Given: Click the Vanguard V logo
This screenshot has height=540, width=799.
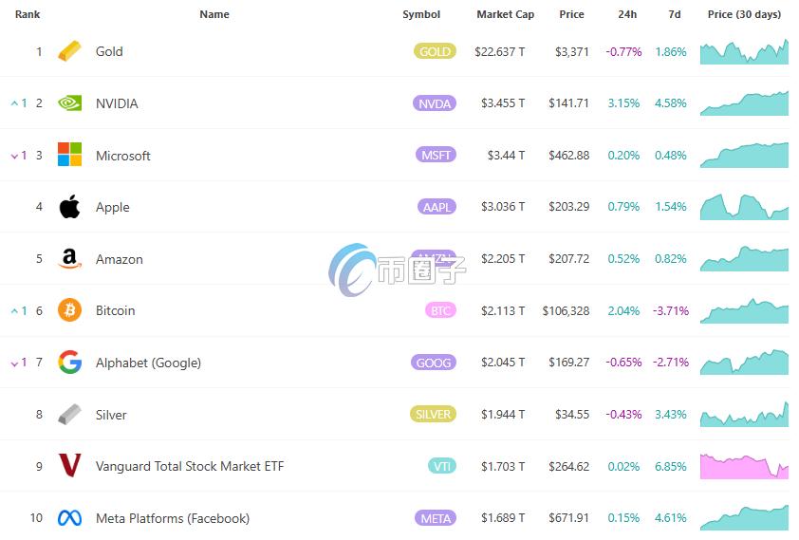Looking at the screenshot, I should click(x=70, y=465).
